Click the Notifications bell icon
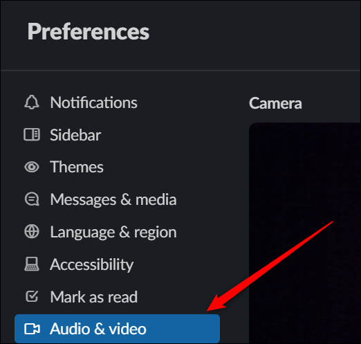361x344 pixels. [32, 102]
